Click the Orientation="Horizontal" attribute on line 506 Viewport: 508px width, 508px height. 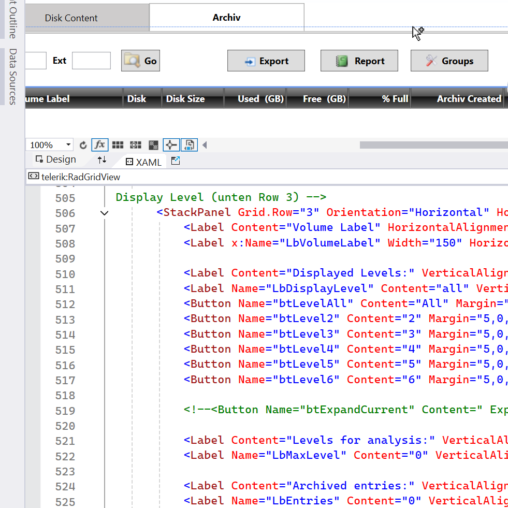tap(408, 212)
